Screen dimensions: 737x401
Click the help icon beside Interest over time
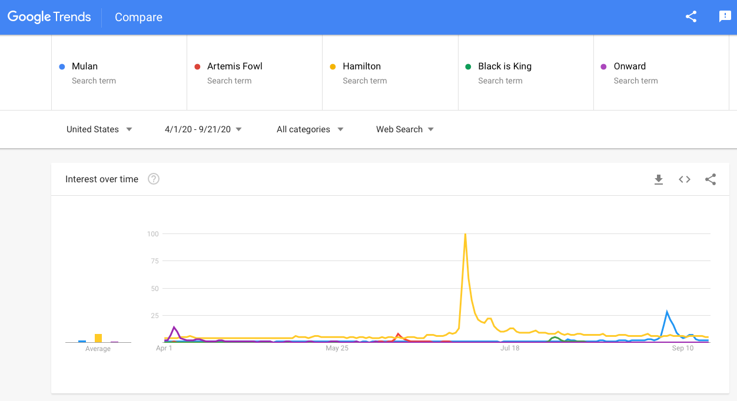154,179
